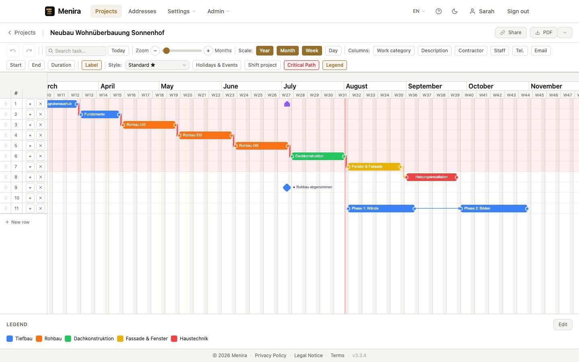Screen dimensions: 579x362
Task: Toggle the Description column
Action: (435, 51)
